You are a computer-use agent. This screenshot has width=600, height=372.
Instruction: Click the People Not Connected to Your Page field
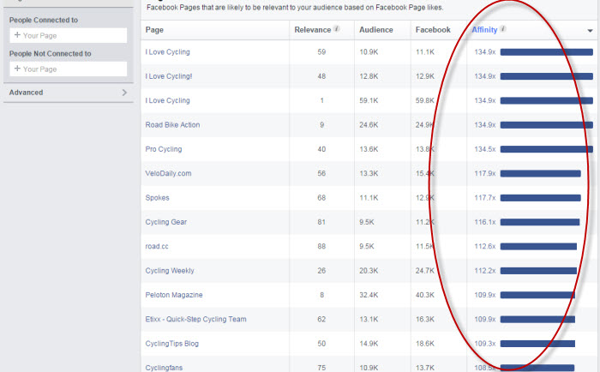click(x=68, y=69)
